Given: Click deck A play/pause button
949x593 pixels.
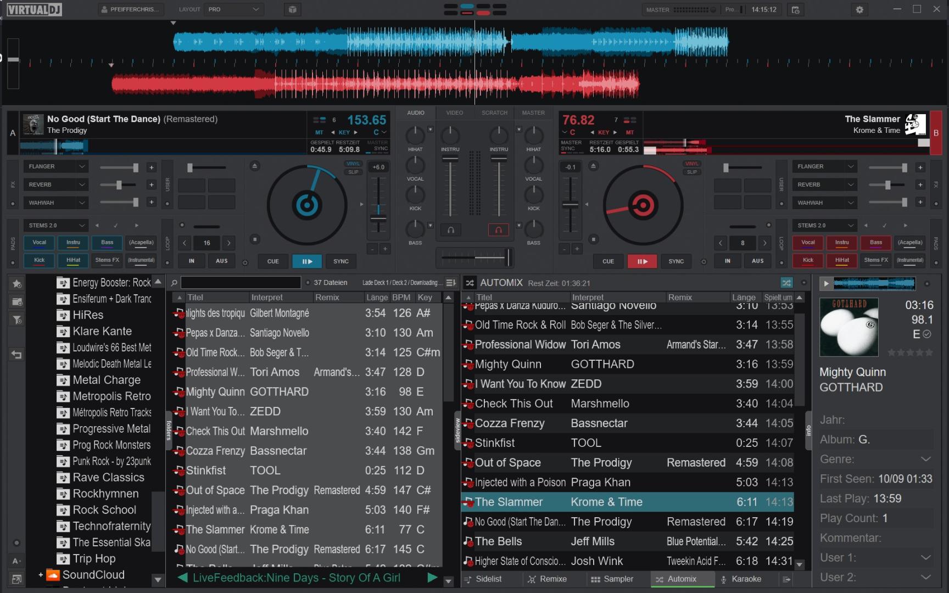Looking at the screenshot, I should [x=307, y=261].
